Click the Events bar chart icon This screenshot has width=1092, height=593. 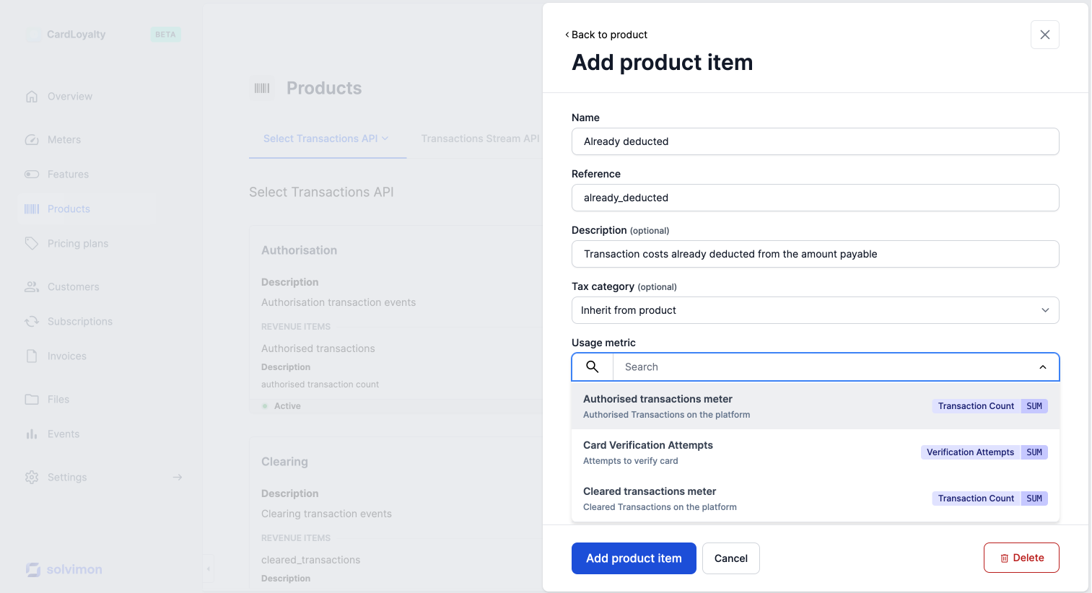click(32, 434)
